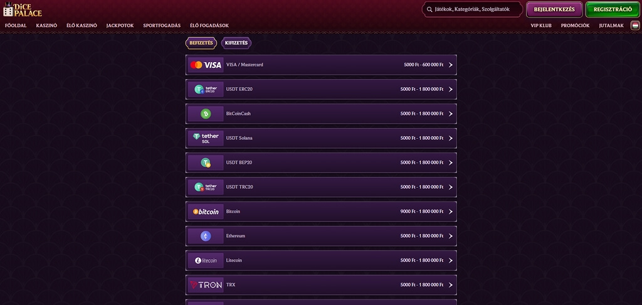
Task: Select the litecoin logo
Action: 206,260
